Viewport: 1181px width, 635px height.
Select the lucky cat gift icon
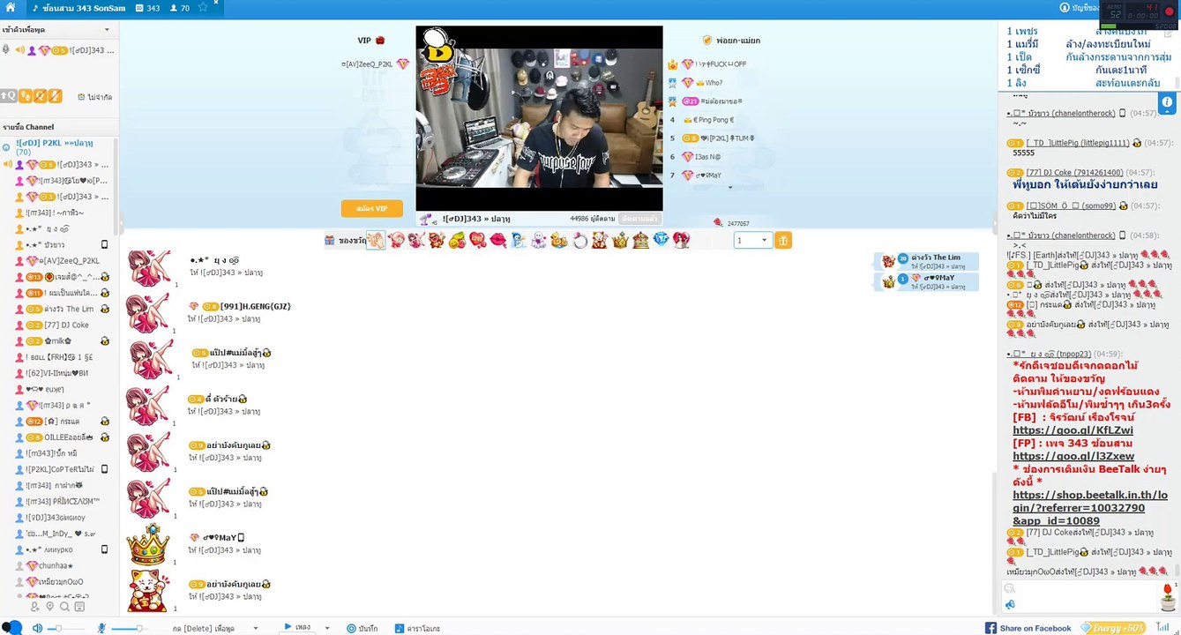[x=600, y=240]
